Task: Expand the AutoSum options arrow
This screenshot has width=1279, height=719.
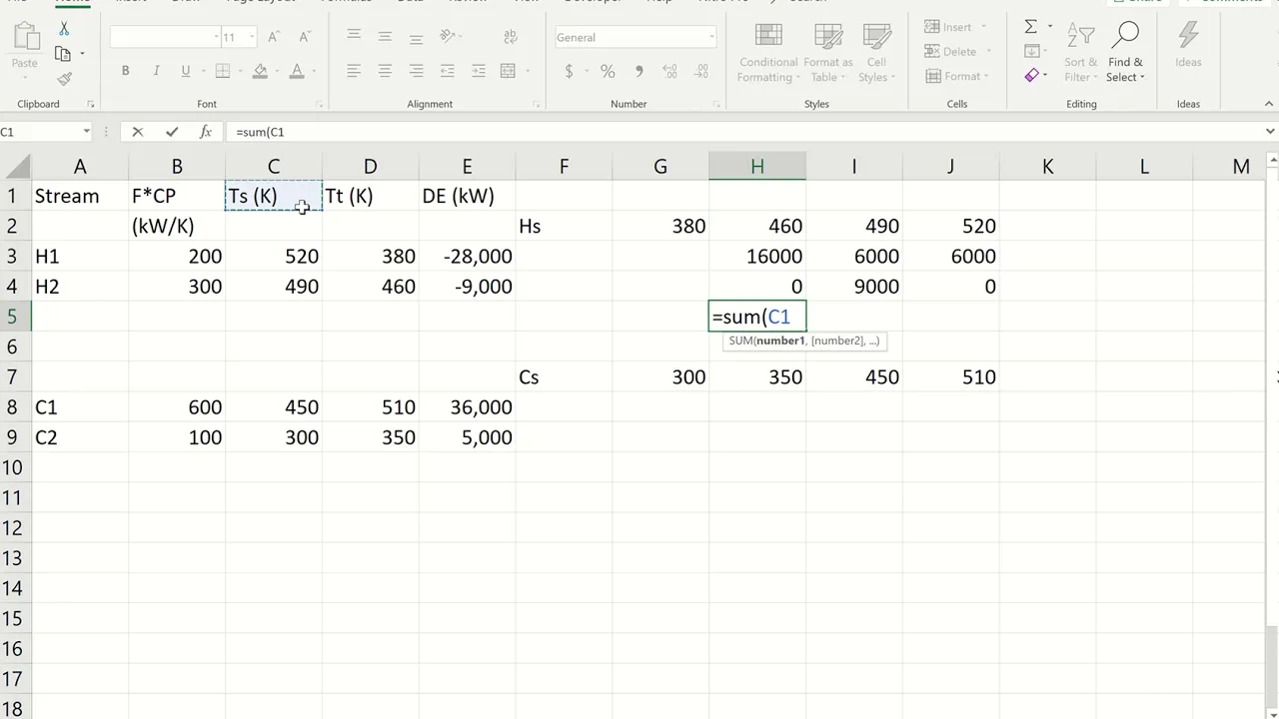Action: (1049, 27)
